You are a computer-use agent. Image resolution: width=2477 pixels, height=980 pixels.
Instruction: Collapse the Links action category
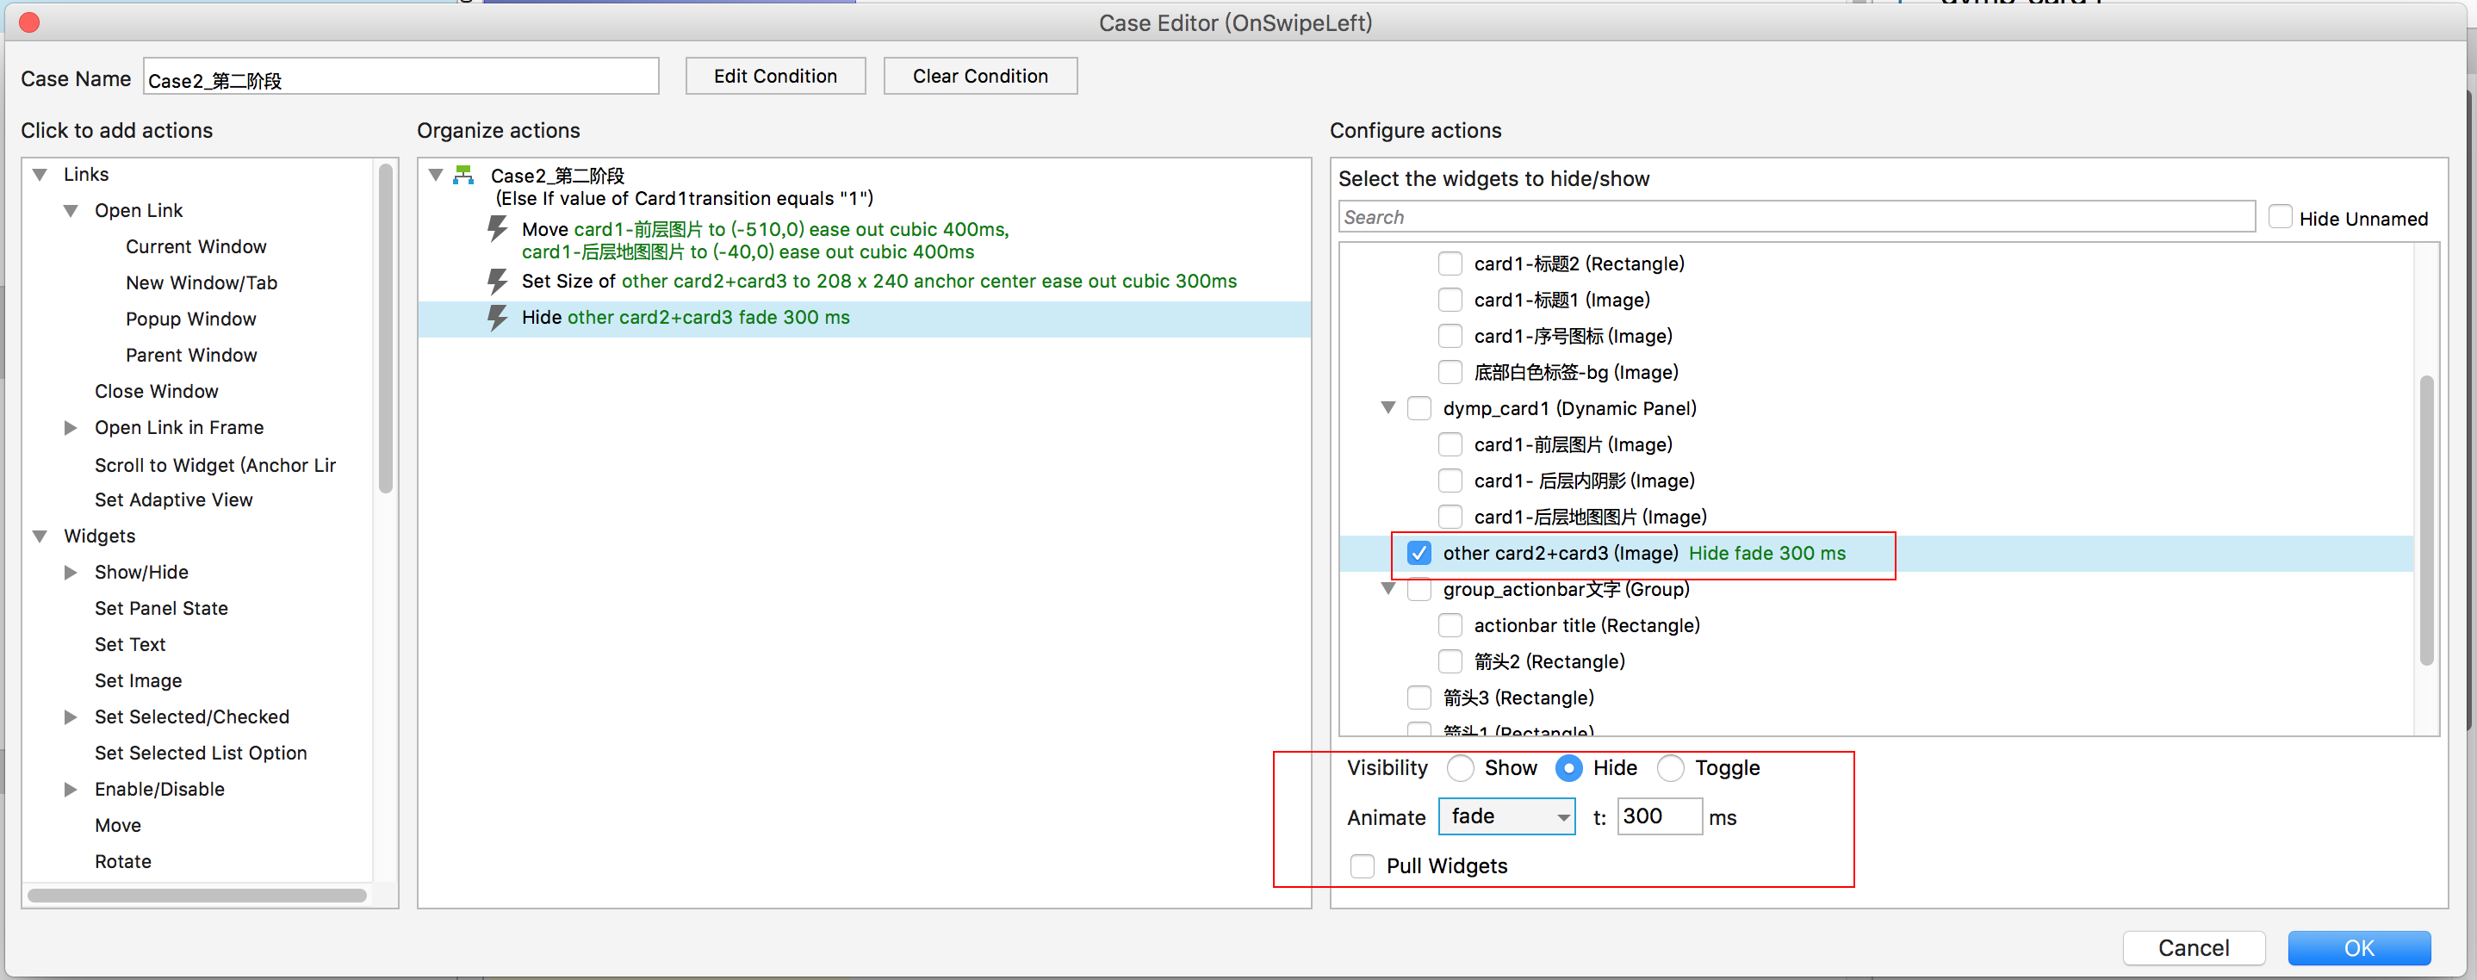click(40, 174)
